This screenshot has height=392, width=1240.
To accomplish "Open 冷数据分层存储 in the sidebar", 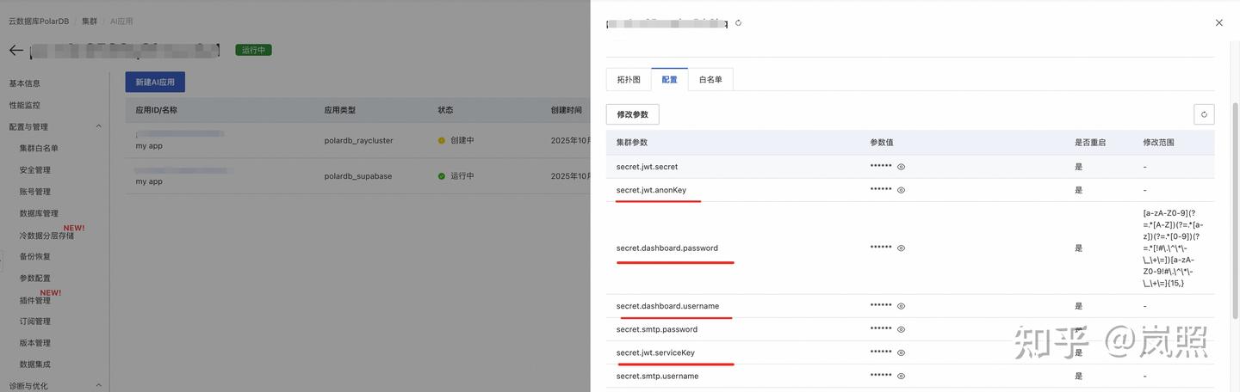I will pos(46,235).
